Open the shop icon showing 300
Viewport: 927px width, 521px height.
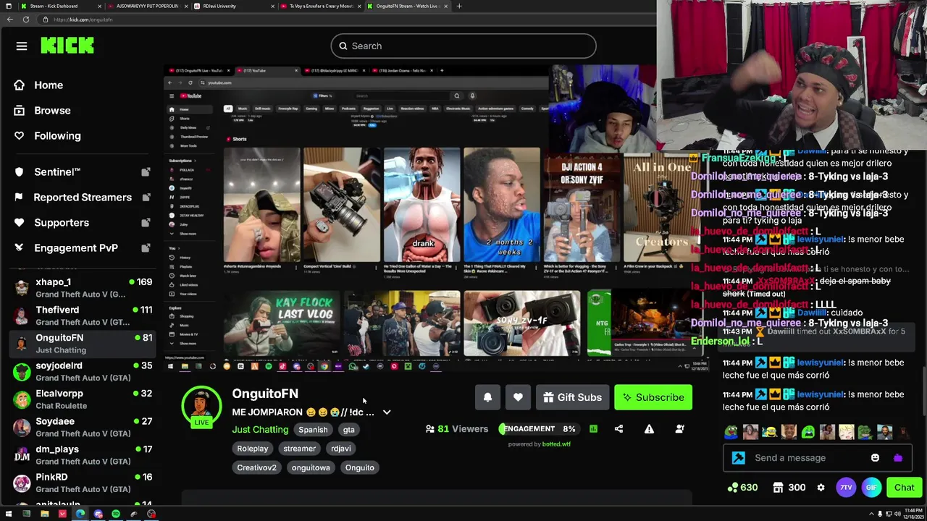pyautogui.click(x=789, y=488)
